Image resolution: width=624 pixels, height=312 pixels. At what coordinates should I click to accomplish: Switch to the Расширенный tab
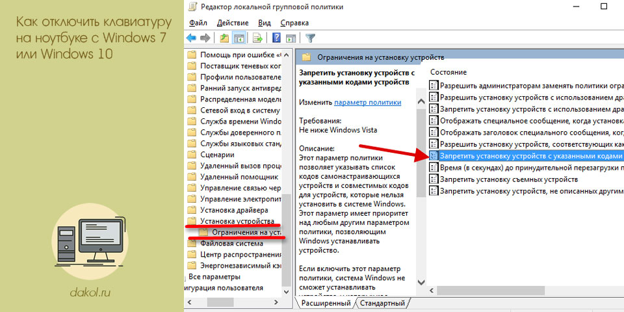(326, 304)
